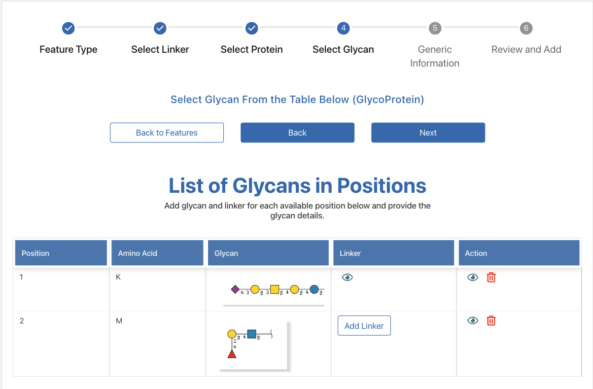Go to completed Select Protein step icon
Viewport: 593px width, 389px height.
pyautogui.click(x=252, y=28)
